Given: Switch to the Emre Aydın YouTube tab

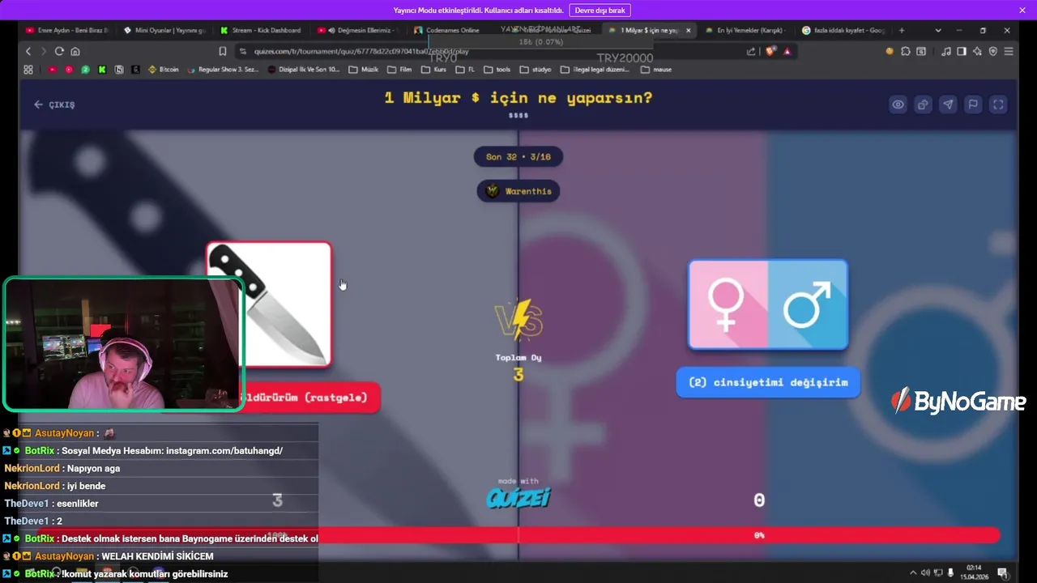Looking at the screenshot, I should 66,31.
